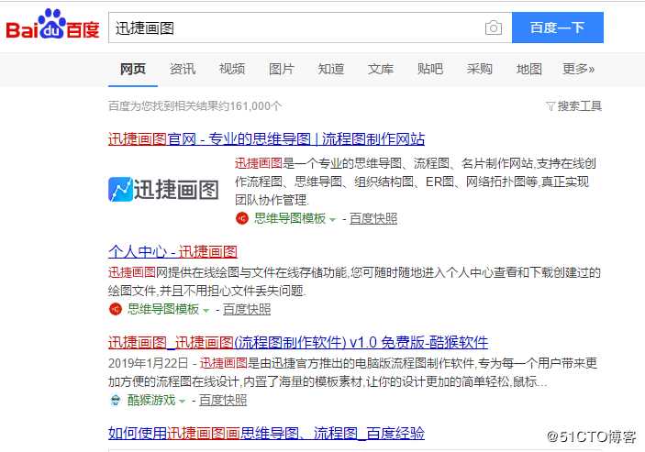Click the Baidu logo
The height and width of the screenshot is (452, 645).
[x=52, y=25]
